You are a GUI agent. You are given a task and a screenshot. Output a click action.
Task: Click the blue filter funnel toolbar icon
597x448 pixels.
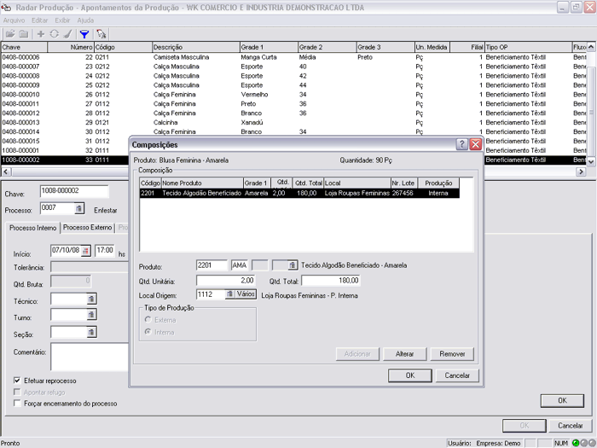tap(84, 33)
